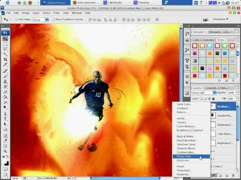Toggle Lock image pixels brush icon
241x180 pixels.
click(x=205, y=98)
